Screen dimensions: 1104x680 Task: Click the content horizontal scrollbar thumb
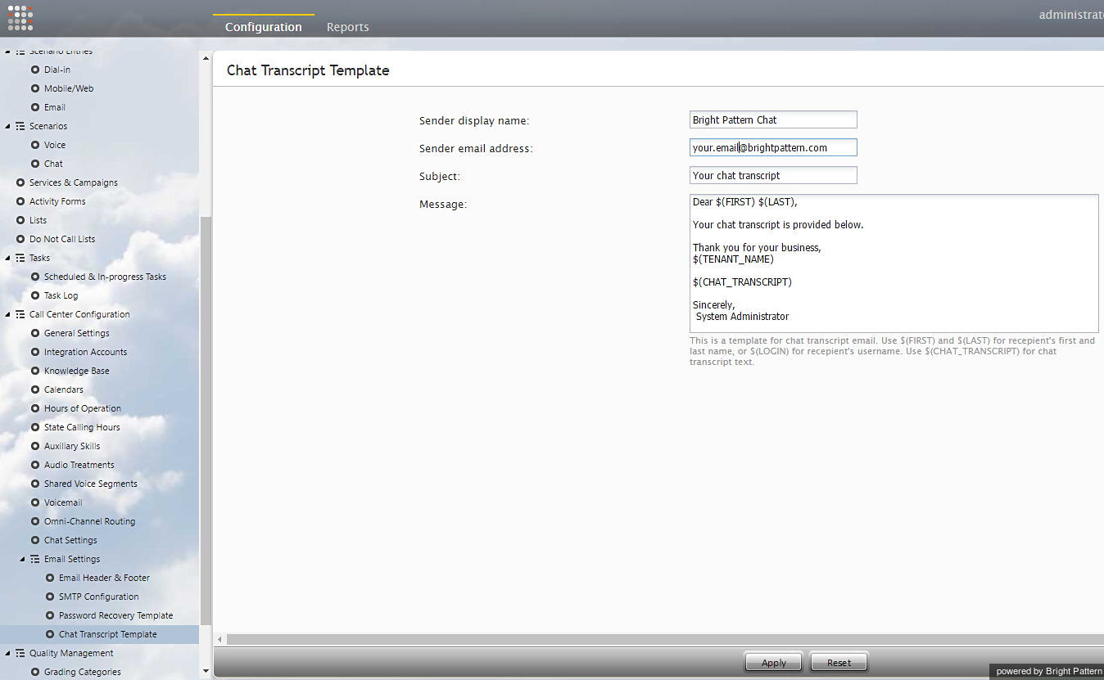point(665,639)
